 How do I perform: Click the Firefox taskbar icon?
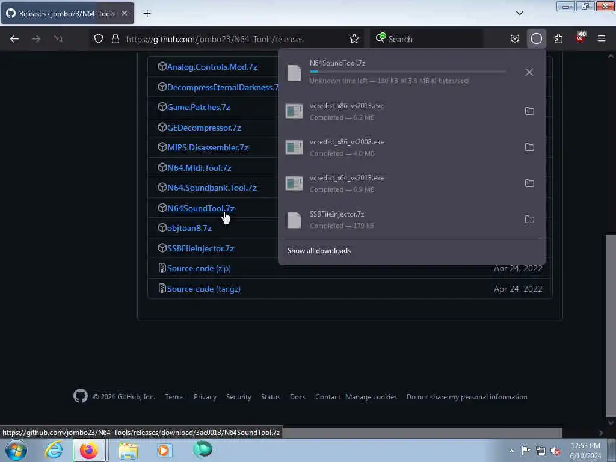[89, 450]
